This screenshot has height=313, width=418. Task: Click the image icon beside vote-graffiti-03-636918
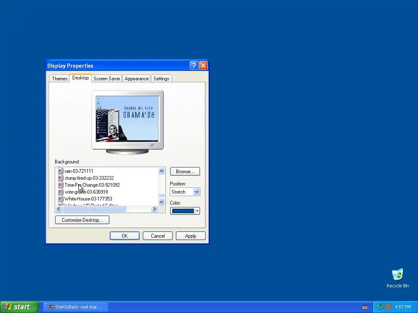tap(60, 192)
